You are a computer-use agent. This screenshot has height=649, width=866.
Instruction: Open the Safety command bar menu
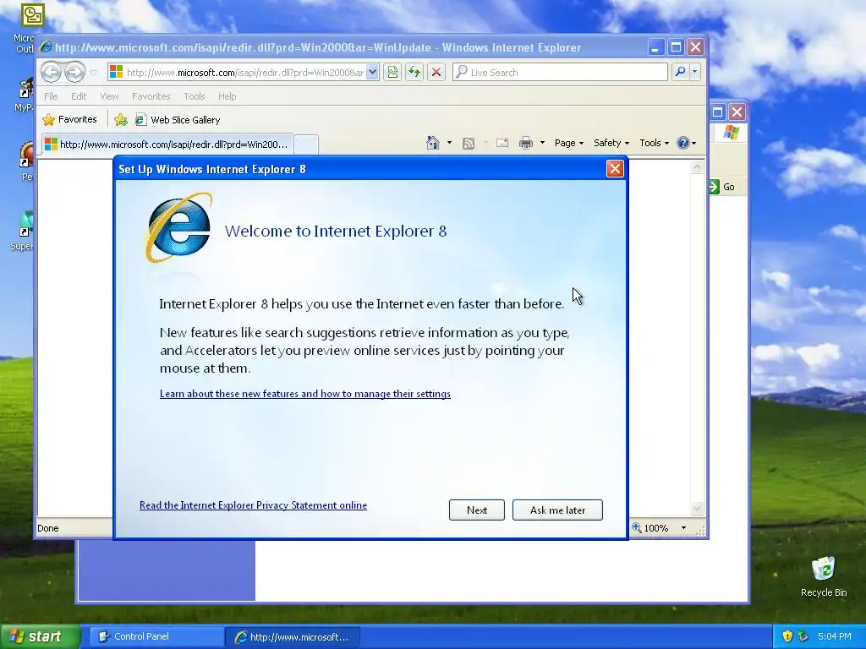click(x=611, y=143)
